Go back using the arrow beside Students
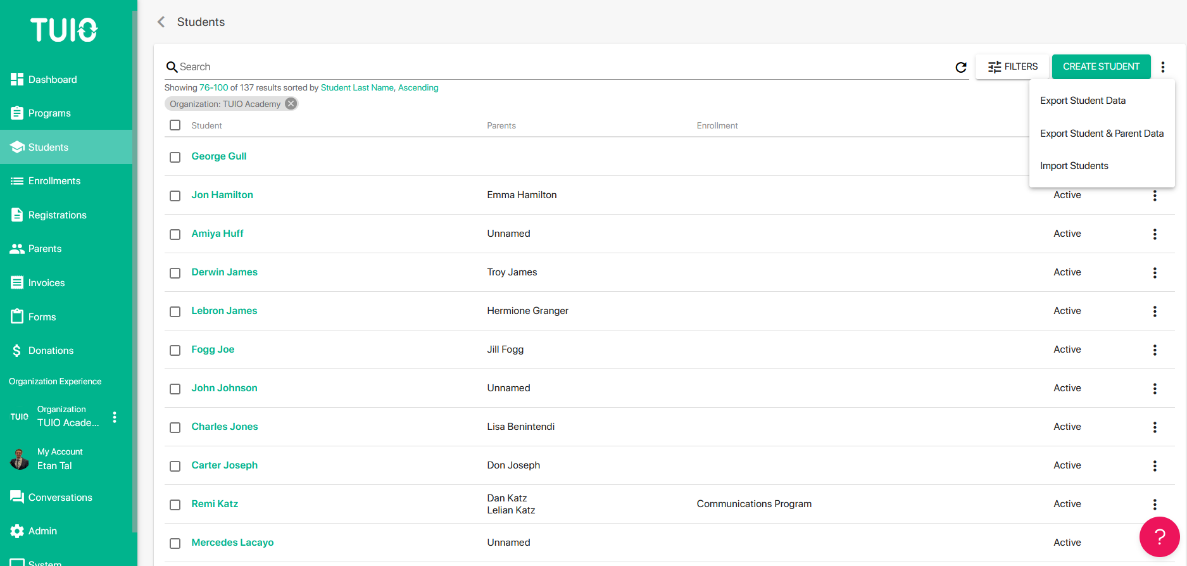This screenshot has width=1187, height=566. point(161,22)
